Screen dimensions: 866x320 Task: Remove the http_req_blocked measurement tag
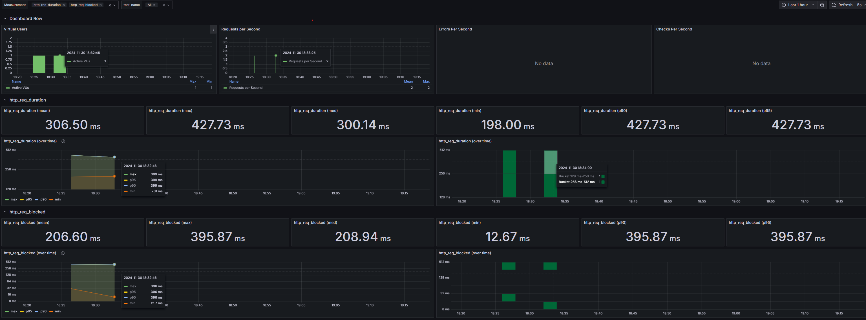(x=101, y=5)
